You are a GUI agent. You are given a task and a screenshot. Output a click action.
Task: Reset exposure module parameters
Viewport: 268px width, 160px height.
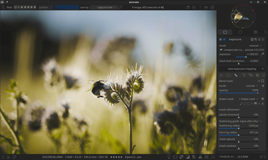(259, 40)
